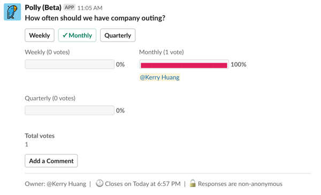Vote for the Quarterly option
This screenshot has height=195, width=321.
[118, 35]
